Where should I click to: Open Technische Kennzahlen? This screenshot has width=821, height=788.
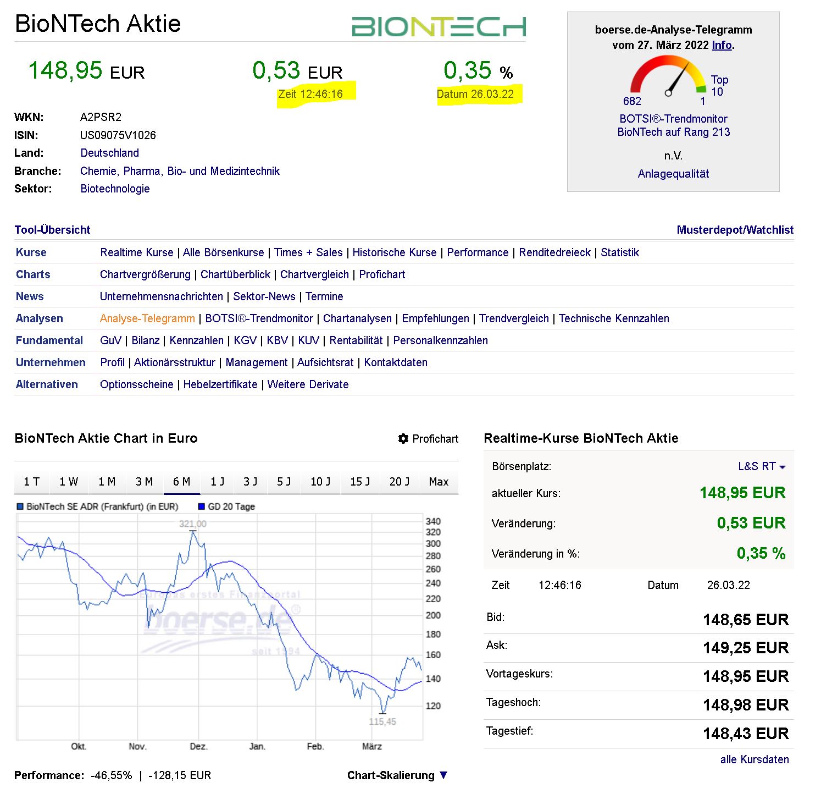[x=614, y=318]
